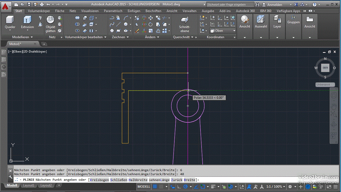Click the customization wrench icon in command line
The height and width of the screenshot is (192, 341).
(11, 177)
